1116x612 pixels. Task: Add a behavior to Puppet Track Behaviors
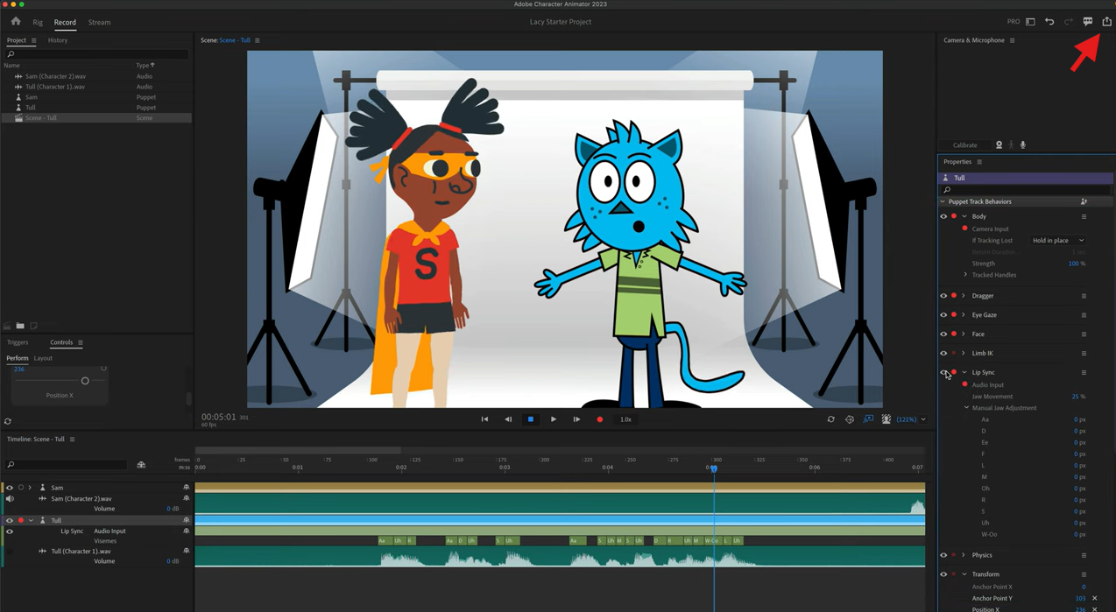click(1084, 201)
